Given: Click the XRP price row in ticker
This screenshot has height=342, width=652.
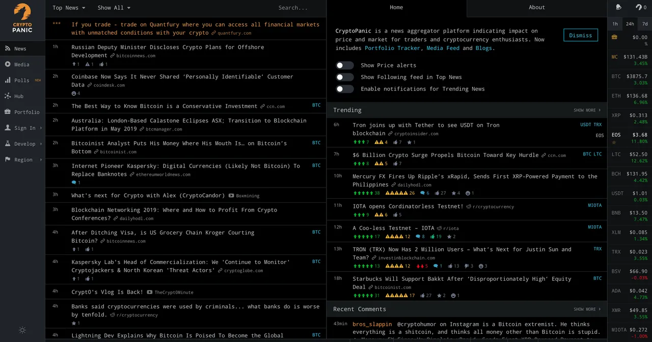Looking at the screenshot, I should (x=630, y=118).
